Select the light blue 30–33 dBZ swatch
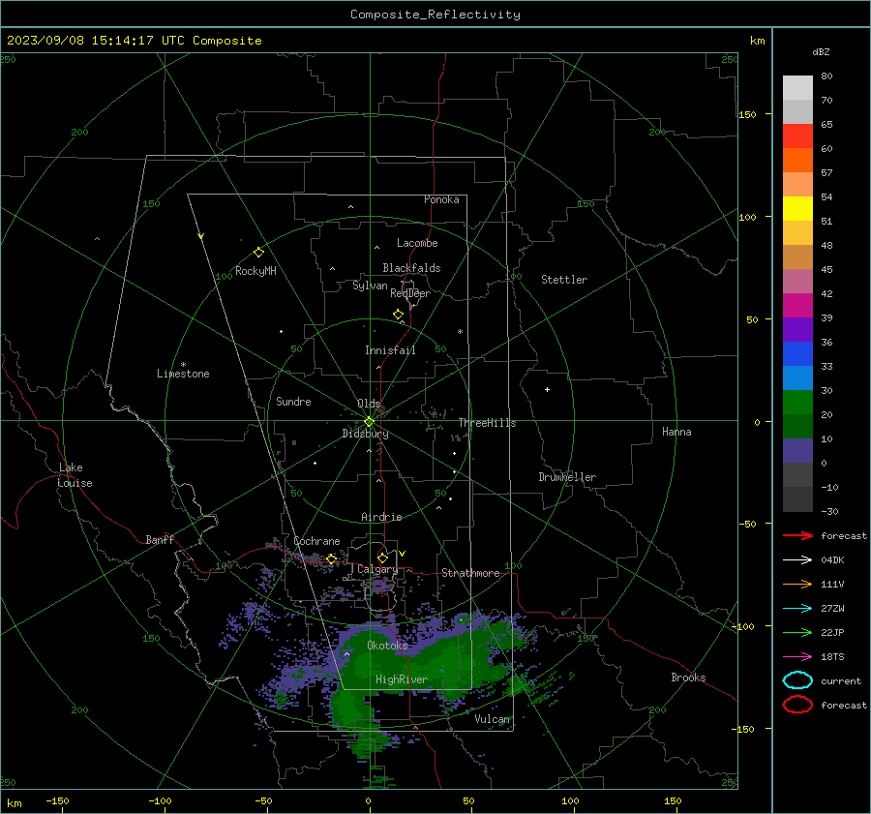Image resolution: width=871 pixels, height=814 pixels. 797,377
